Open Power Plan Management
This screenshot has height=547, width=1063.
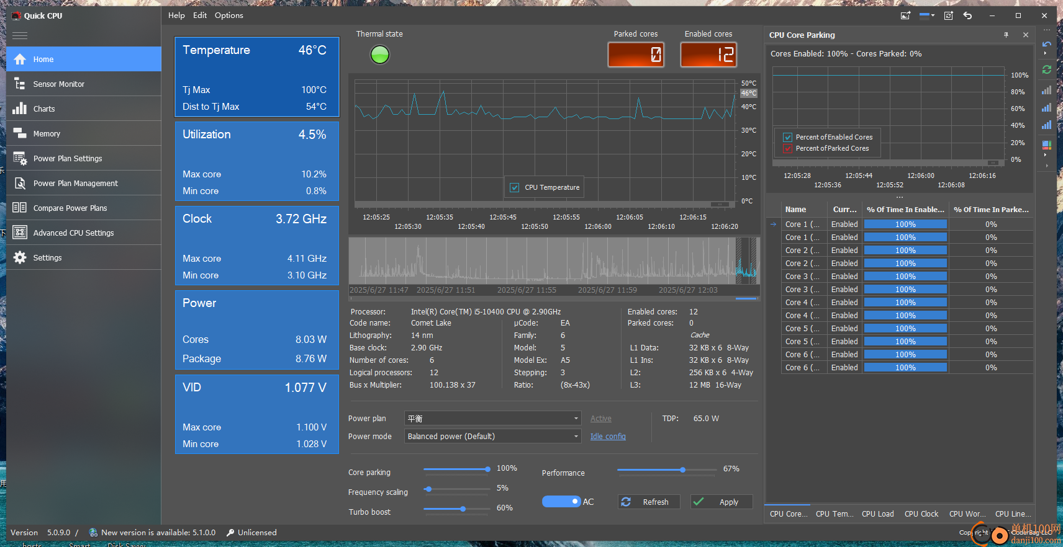84,183
